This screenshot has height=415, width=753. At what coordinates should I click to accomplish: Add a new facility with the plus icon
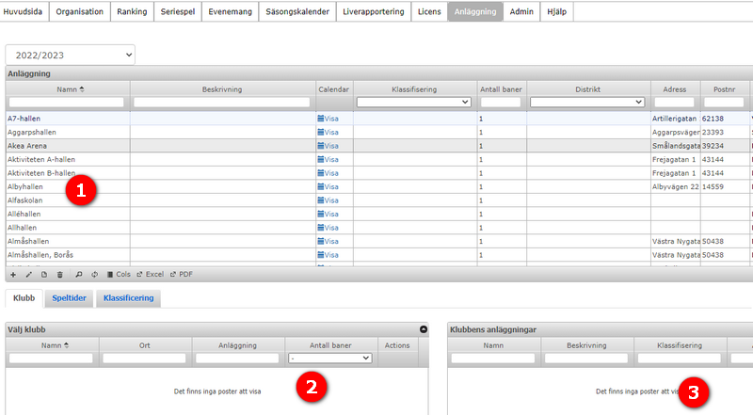(x=13, y=275)
